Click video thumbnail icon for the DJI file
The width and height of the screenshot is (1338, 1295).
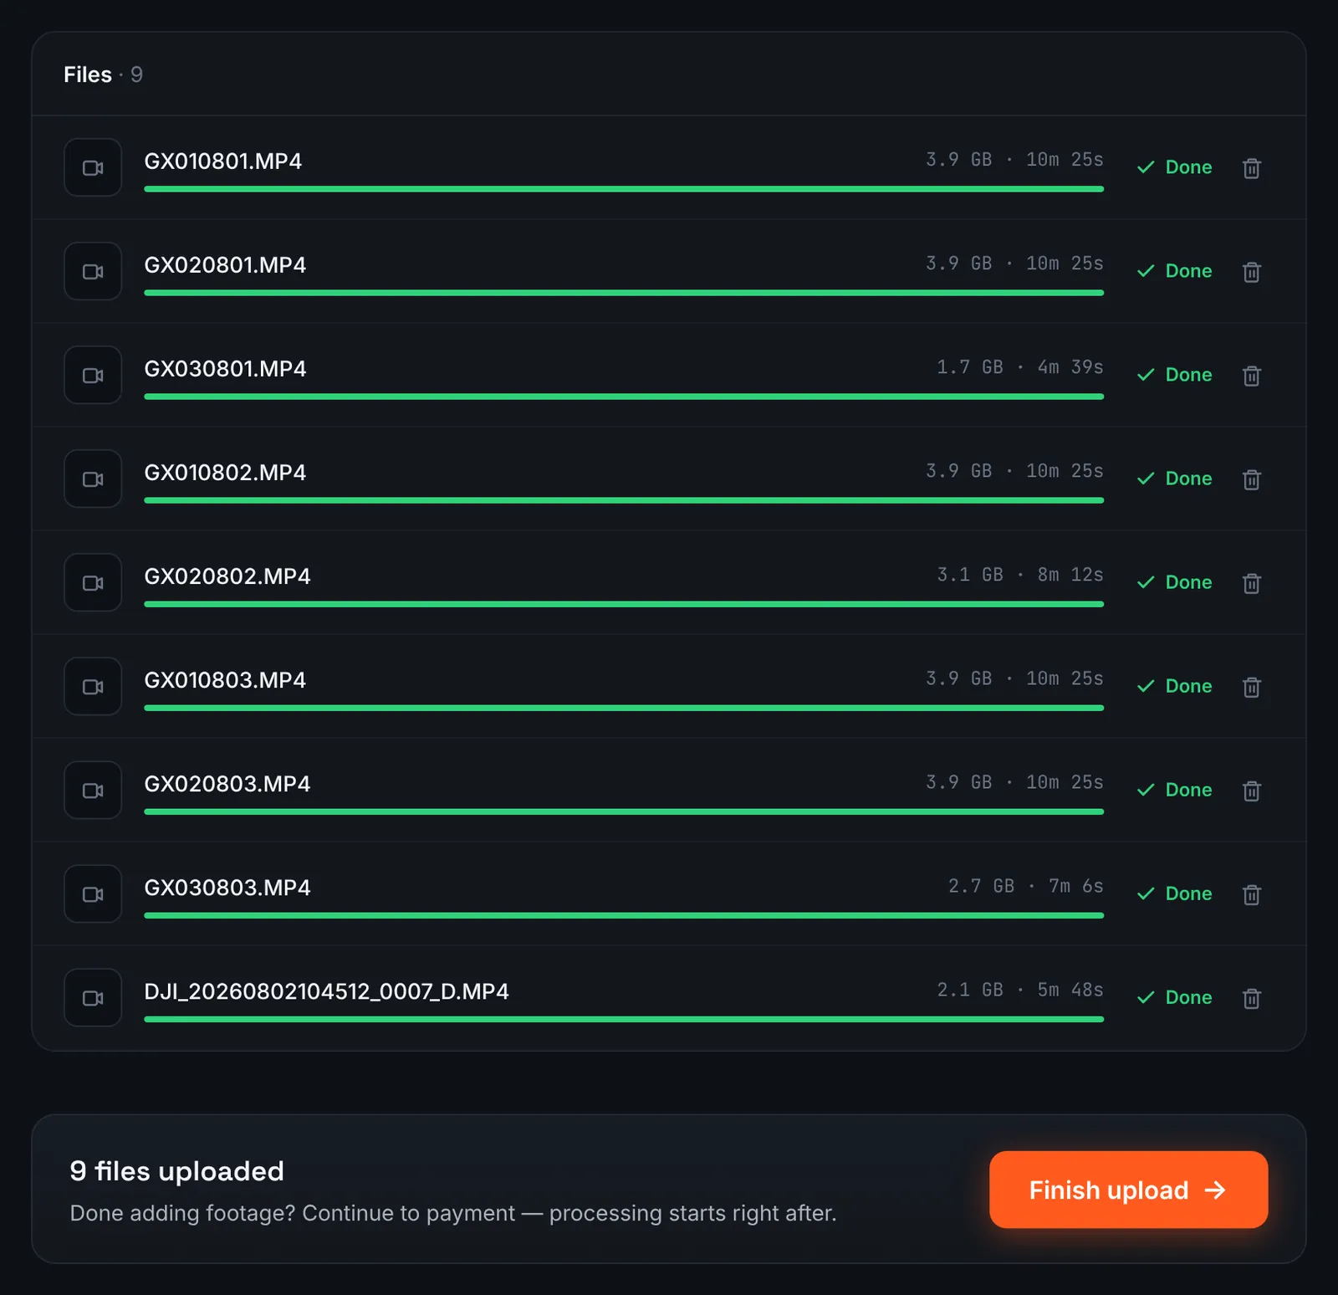pos(93,997)
